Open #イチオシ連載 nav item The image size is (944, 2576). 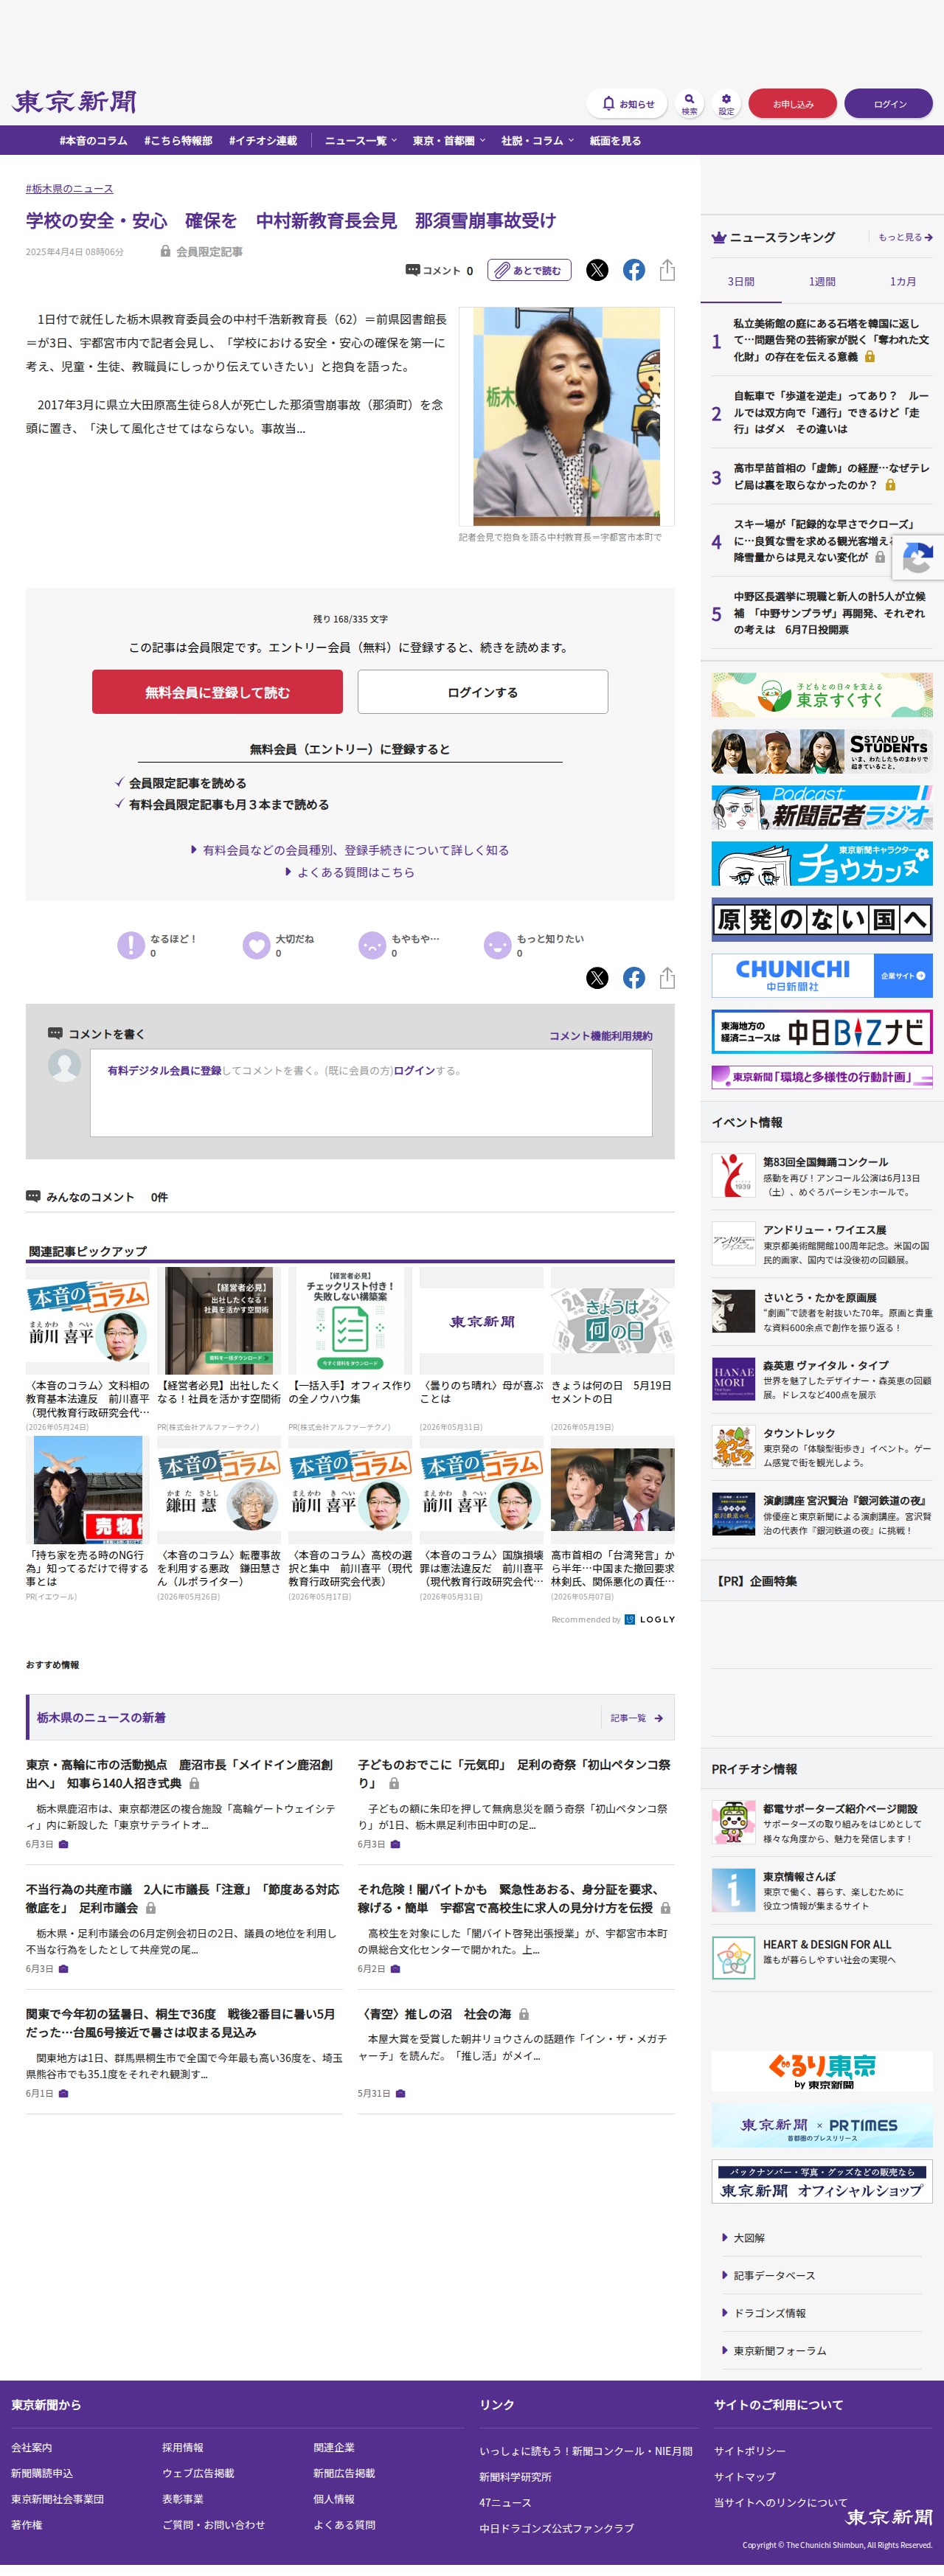263,141
